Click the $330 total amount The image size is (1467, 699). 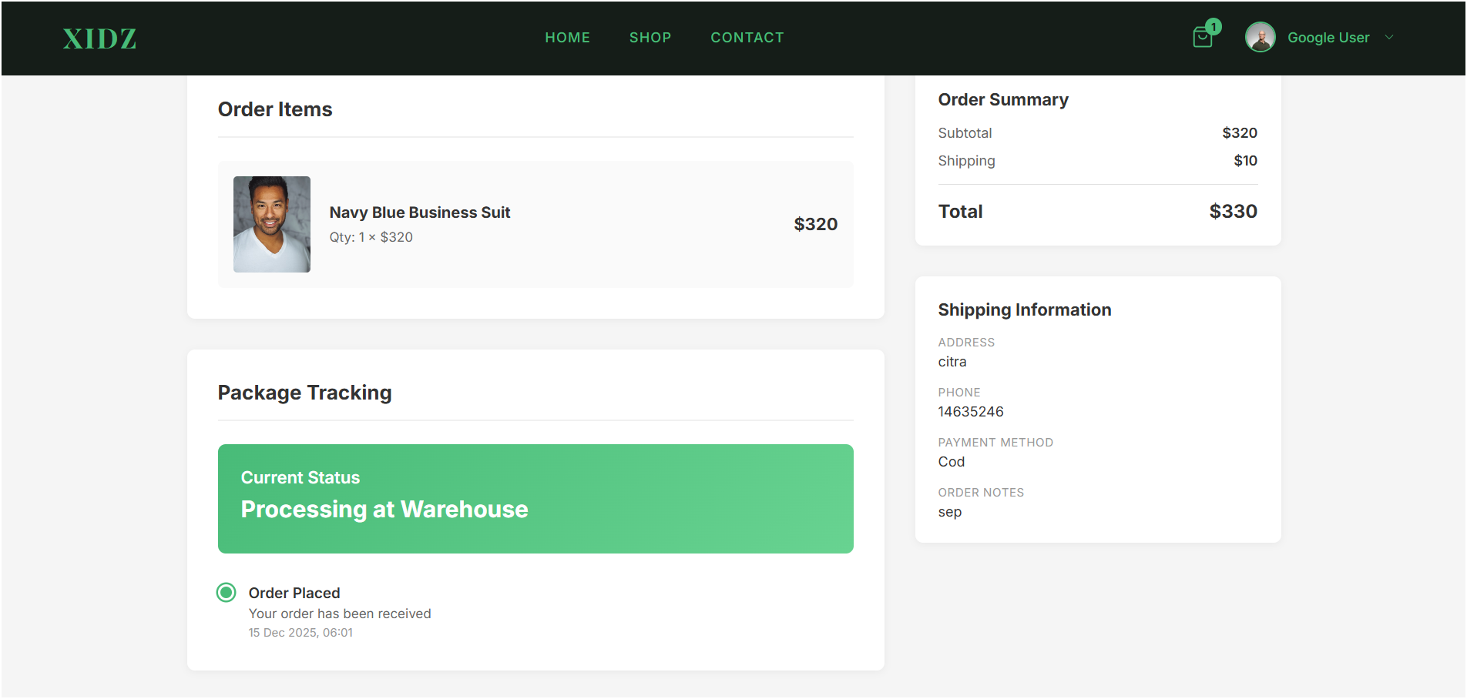point(1233,211)
